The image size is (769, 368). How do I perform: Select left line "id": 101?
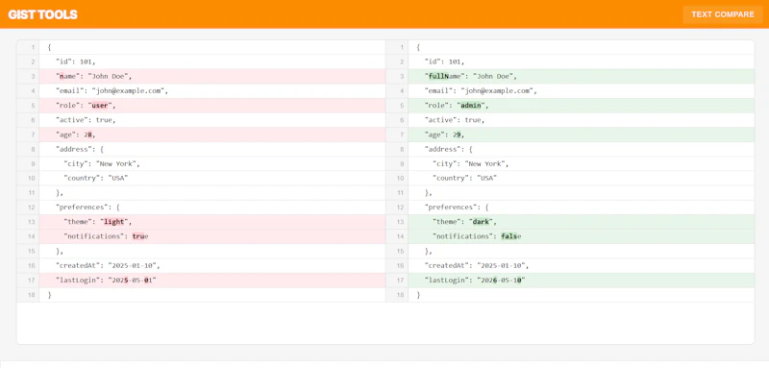(212, 61)
